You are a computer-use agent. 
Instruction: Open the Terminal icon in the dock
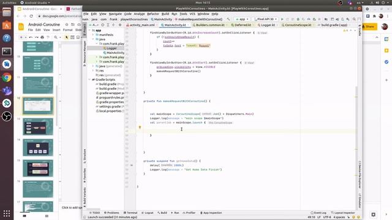pos(7,51)
